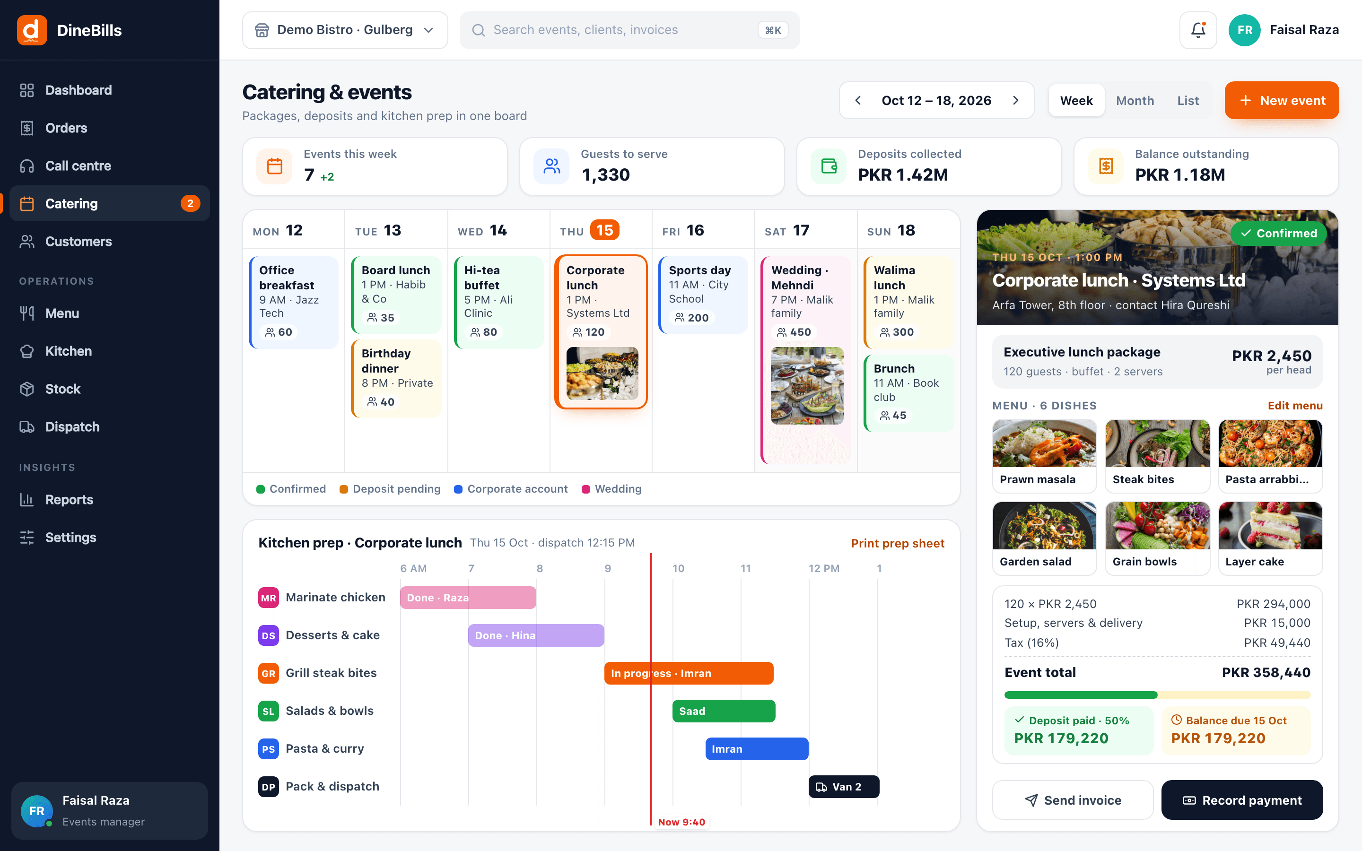Image resolution: width=1362 pixels, height=851 pixels.
Task: Open the Birthday dinner event card
Action: click(x=396, y=378)
